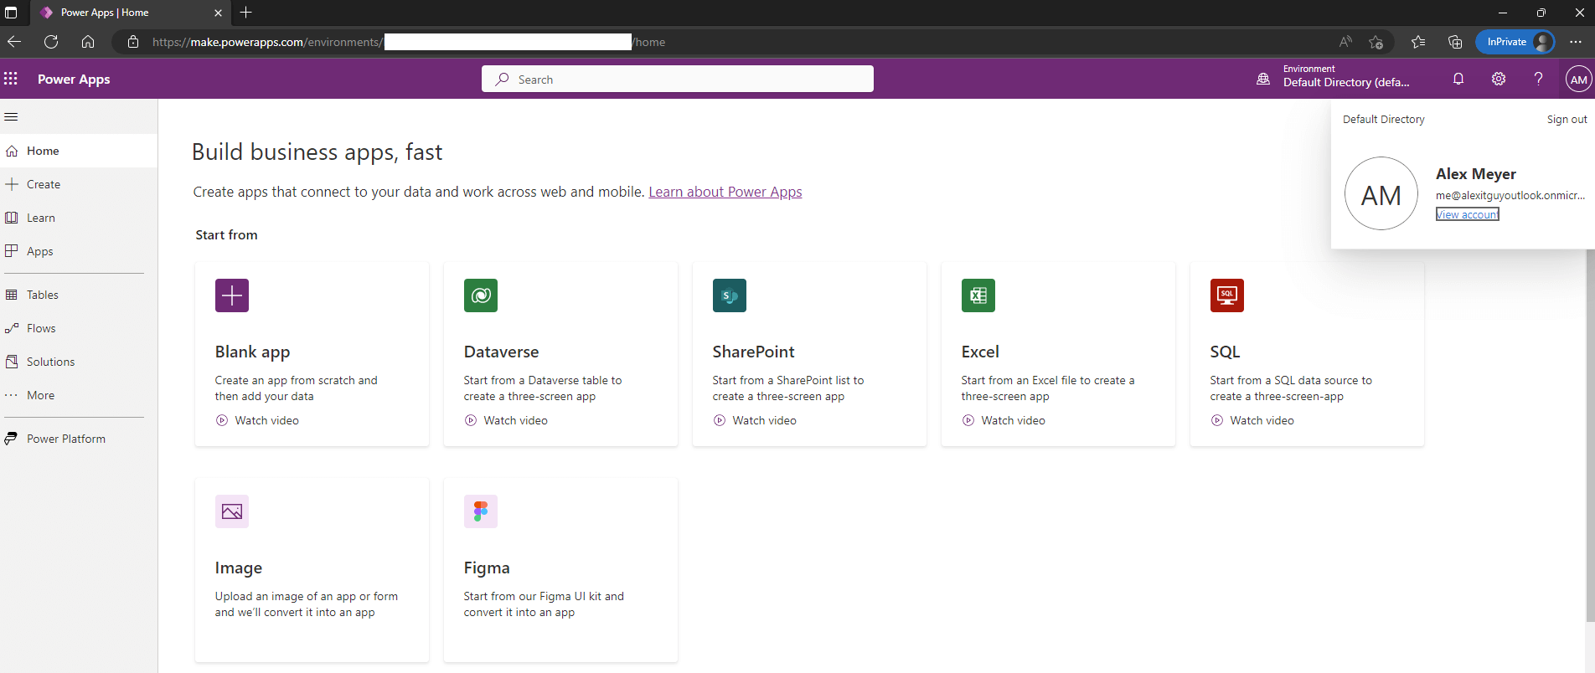Viewport: 1595px width, 673px height.
Task: Click the Dataverse title
Action: click(x=501, y=352)
